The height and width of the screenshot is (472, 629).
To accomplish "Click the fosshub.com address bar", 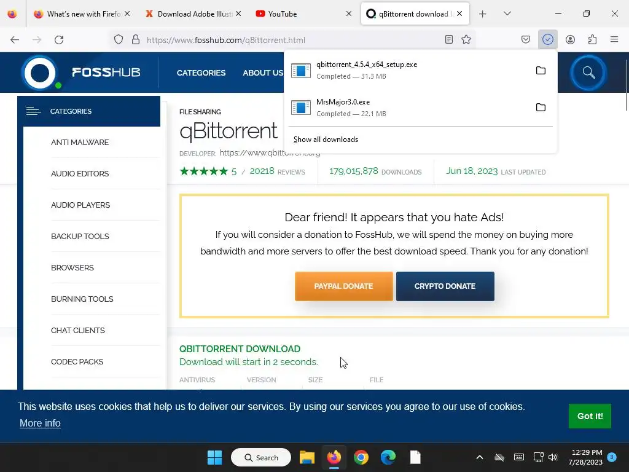I will [293, 40].
